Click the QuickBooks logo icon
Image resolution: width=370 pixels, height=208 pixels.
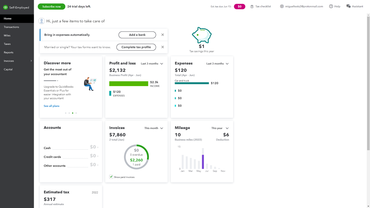[x=5, y=7]
